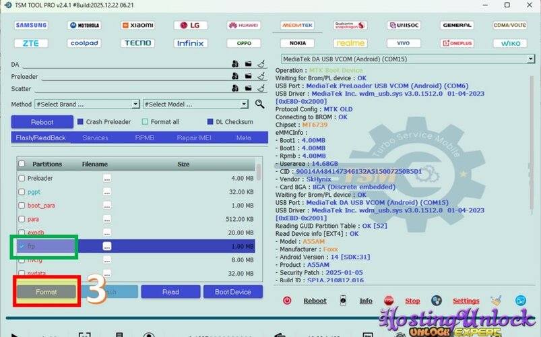Switch to the Repair IMEI tab

pos(194,137)
